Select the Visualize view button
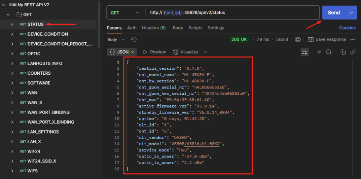Screen dimensions: 361x179 pyautogui.click(x=185, y=52)
